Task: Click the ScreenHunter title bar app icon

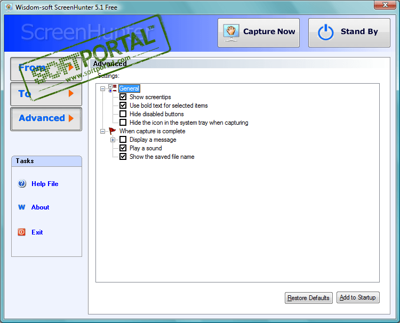Action: [9, 7]
